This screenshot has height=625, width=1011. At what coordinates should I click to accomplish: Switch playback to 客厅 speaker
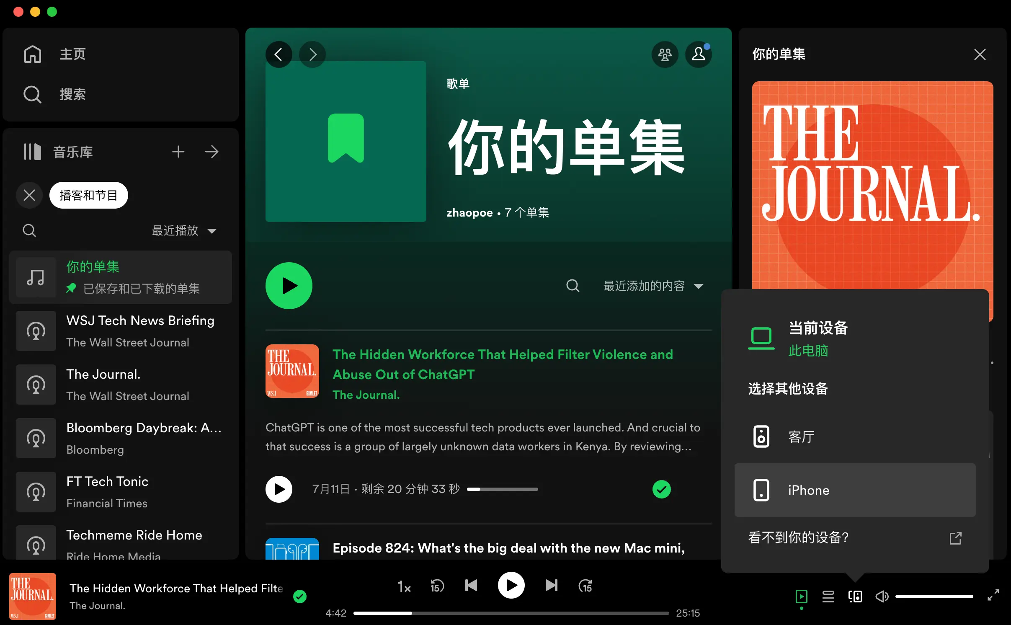click(855, 436)
